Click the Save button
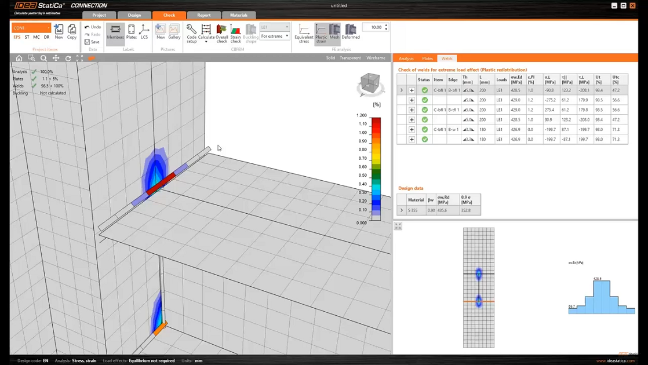The width and height of the screenshot is (648, 365). click(92, 42)
